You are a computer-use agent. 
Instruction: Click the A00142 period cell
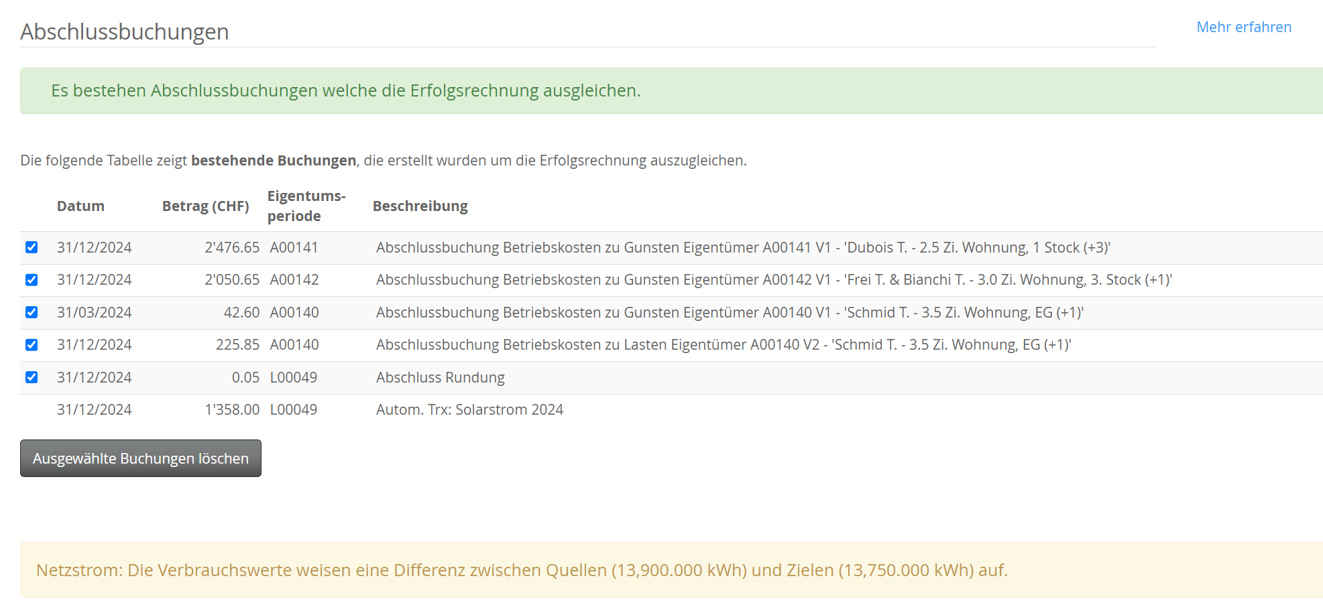click(294, 280)
